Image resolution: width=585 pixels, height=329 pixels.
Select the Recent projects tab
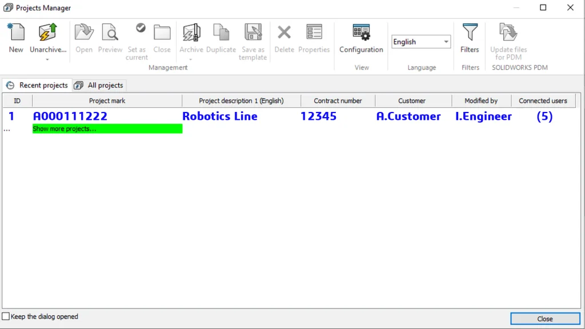37,85
